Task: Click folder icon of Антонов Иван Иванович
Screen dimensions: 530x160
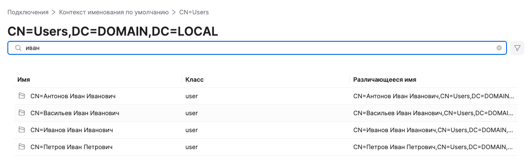Action: (21, 96)
